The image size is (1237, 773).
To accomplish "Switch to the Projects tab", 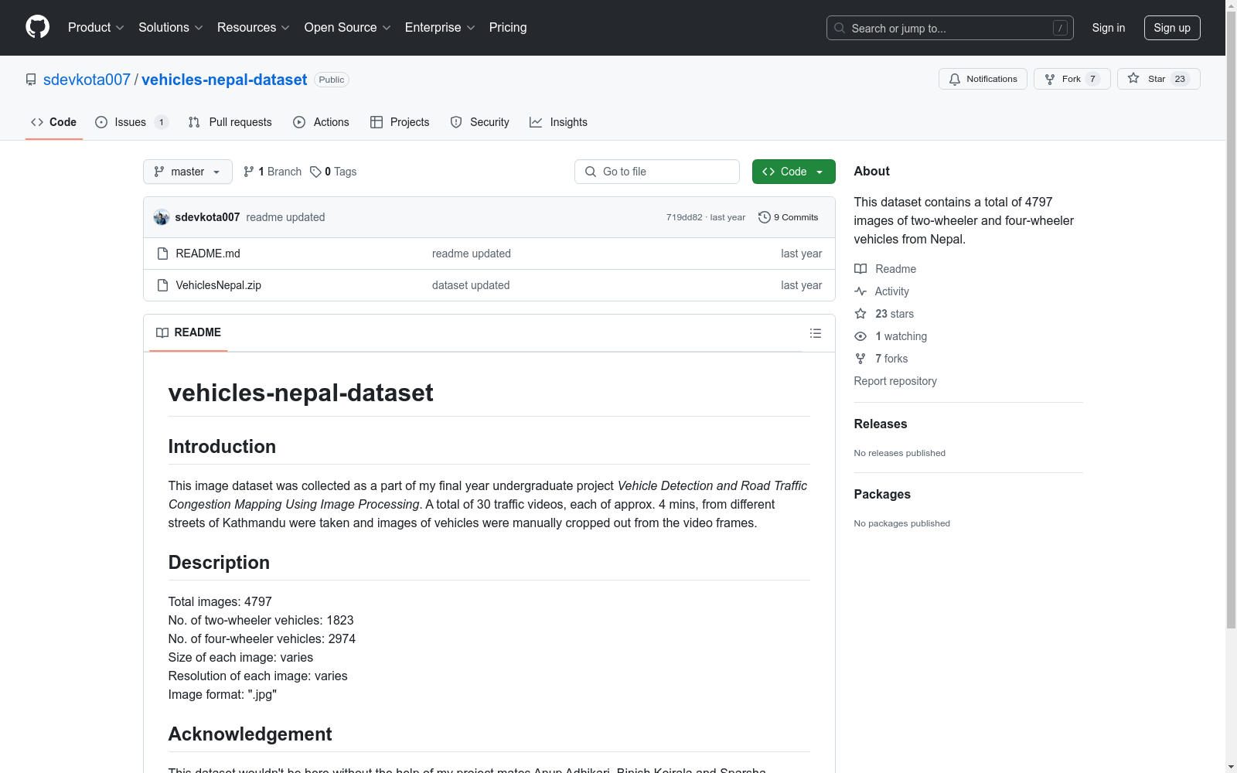I will [400, 122].
